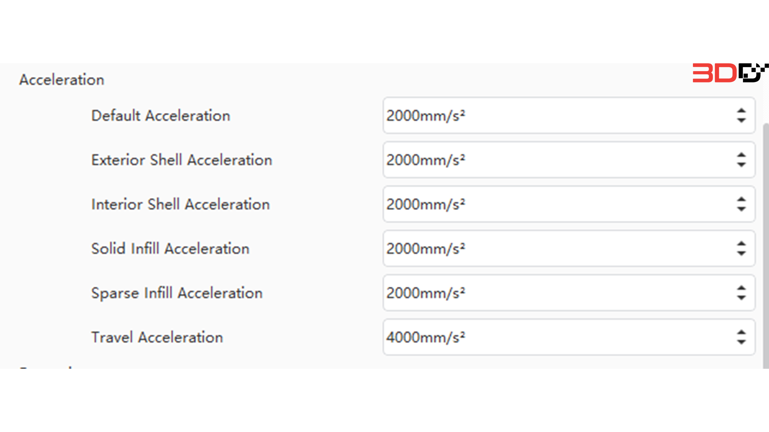Viewport: 769px width, 432px height.
Task: Decrease Exterior Shell Acceleration with down arrow
Action: pos(742,165)
